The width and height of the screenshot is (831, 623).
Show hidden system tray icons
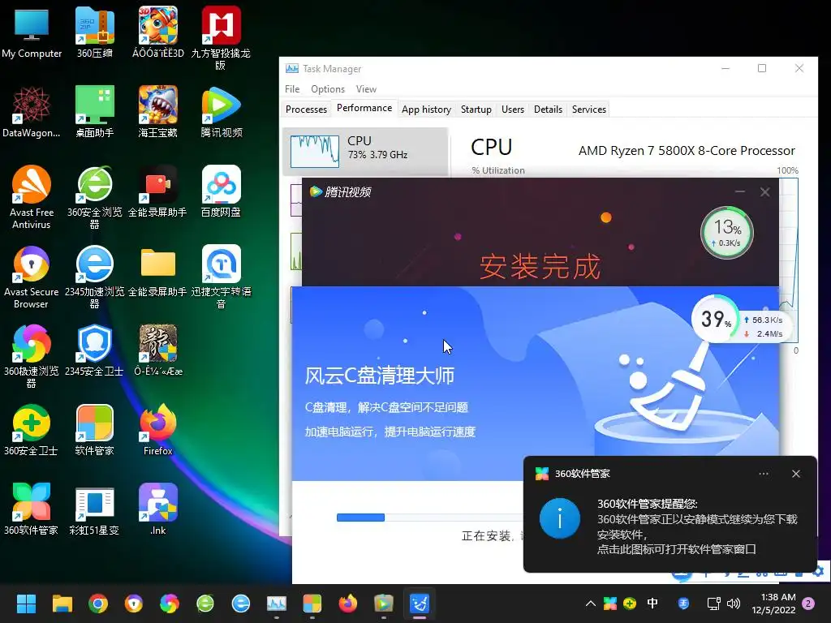pyautogui.click(x=591, y=604)
